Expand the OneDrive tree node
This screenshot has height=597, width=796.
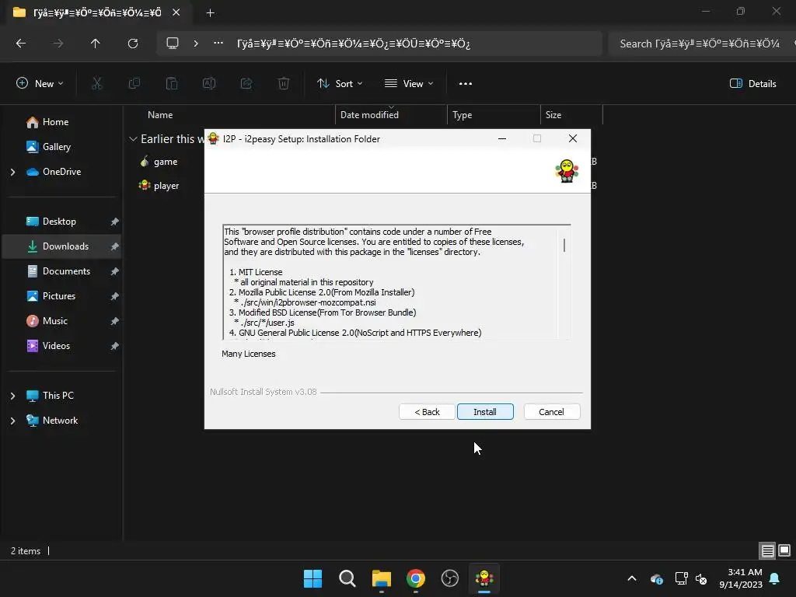click(x=12, y=172)
